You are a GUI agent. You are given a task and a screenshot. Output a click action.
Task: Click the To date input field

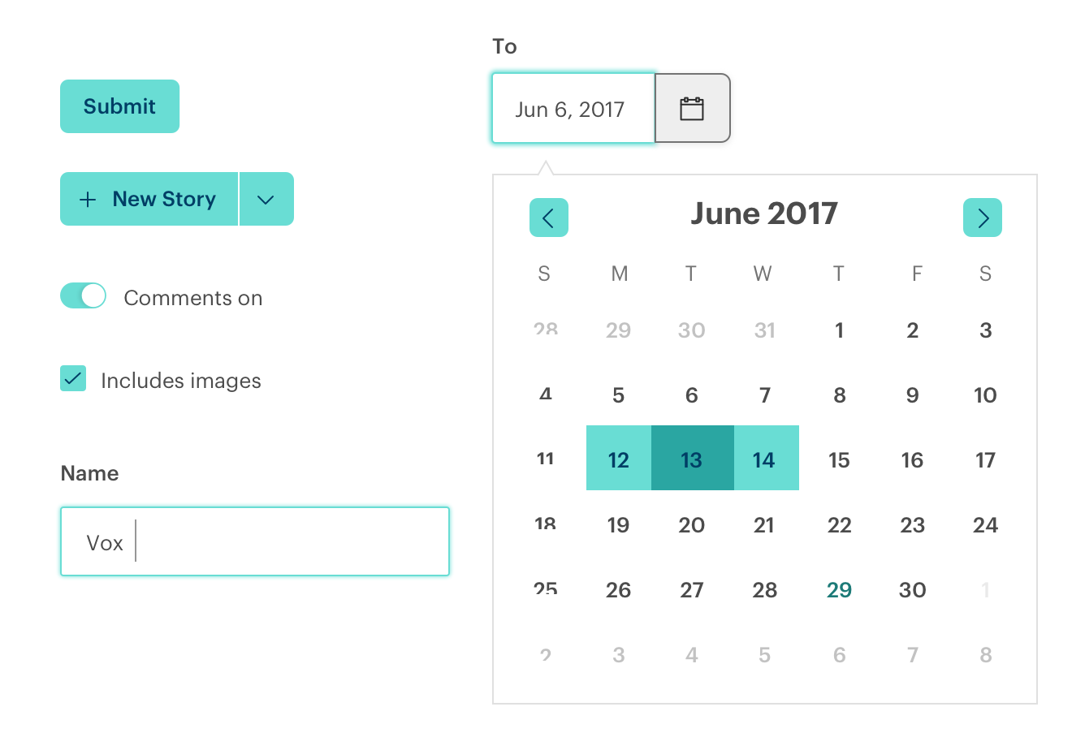click(x=573, y=109)
